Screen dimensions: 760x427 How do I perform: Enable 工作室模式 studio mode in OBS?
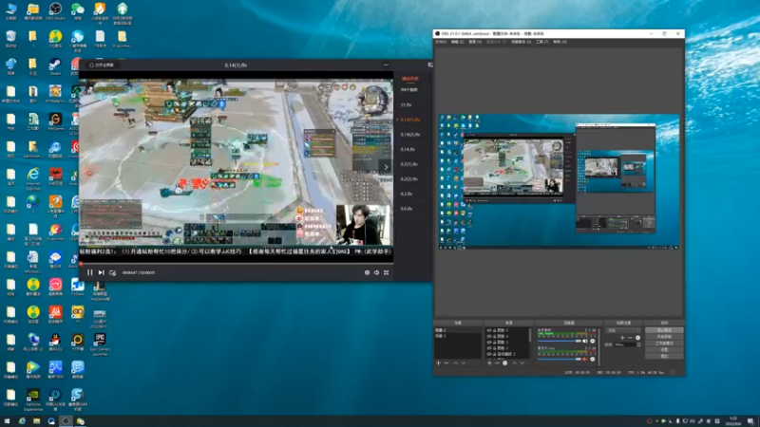pos(664,343)
